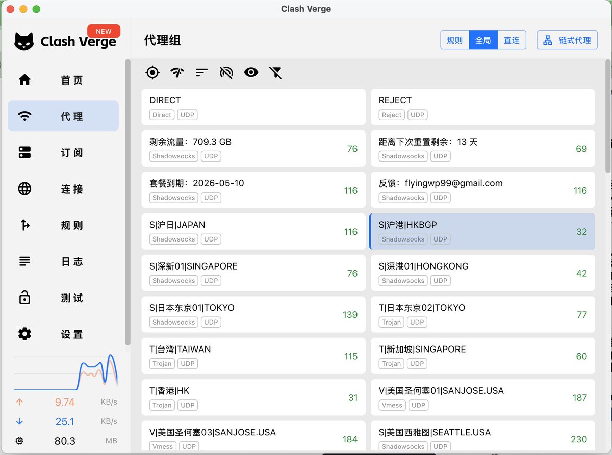Open 链式代理 chain proxy button
Viewport: 612px width, 455px height.
point(567,40)
